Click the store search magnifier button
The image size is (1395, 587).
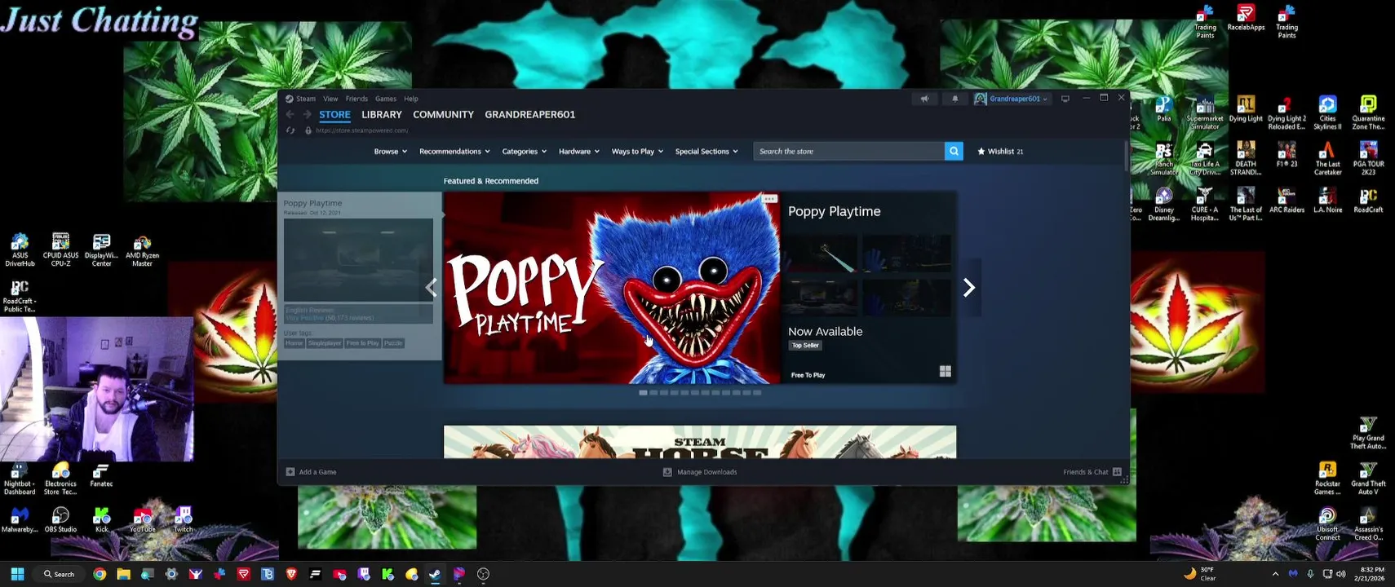(954, 152)
